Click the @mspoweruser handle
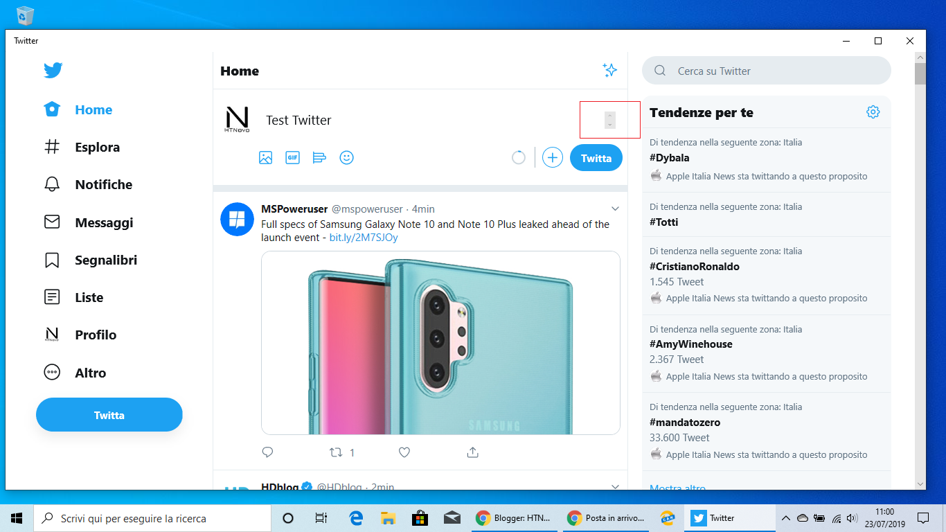946x532 pixels. point(367,209)
